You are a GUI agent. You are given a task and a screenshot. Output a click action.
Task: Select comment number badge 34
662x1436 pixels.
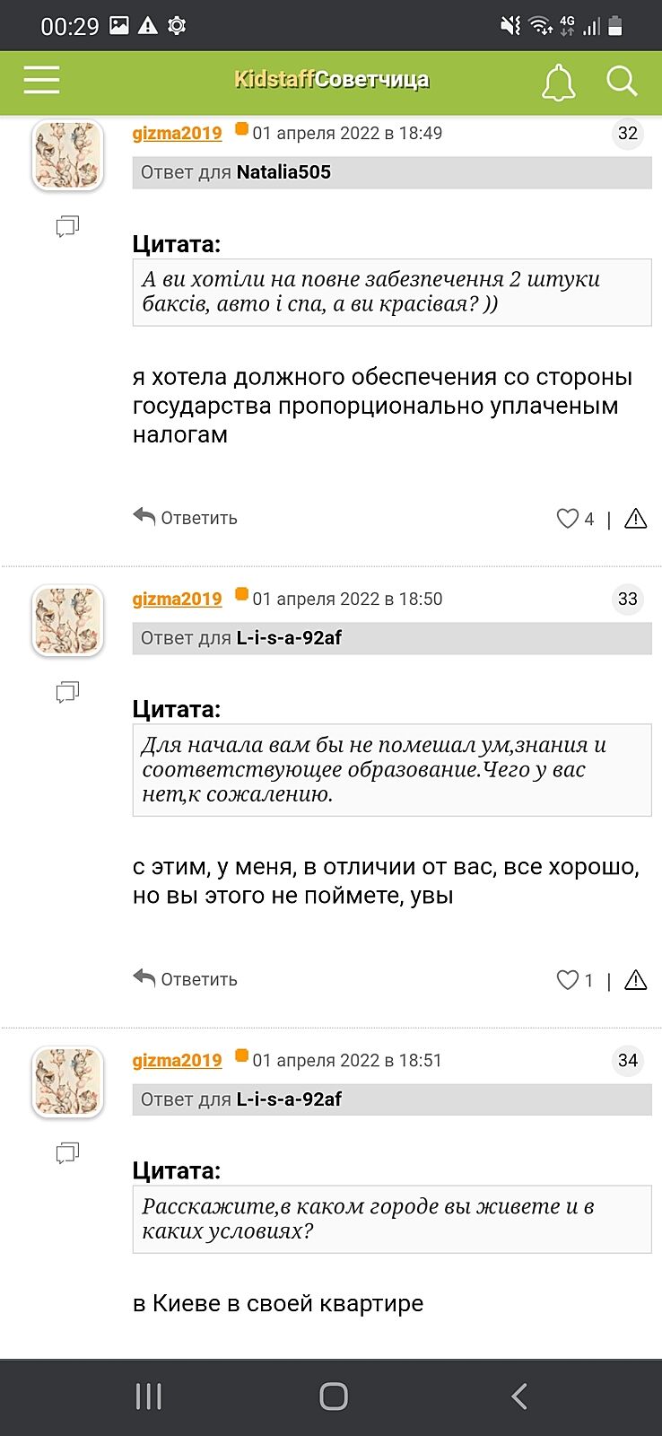pyautogui.click(x=628, y=1061)
